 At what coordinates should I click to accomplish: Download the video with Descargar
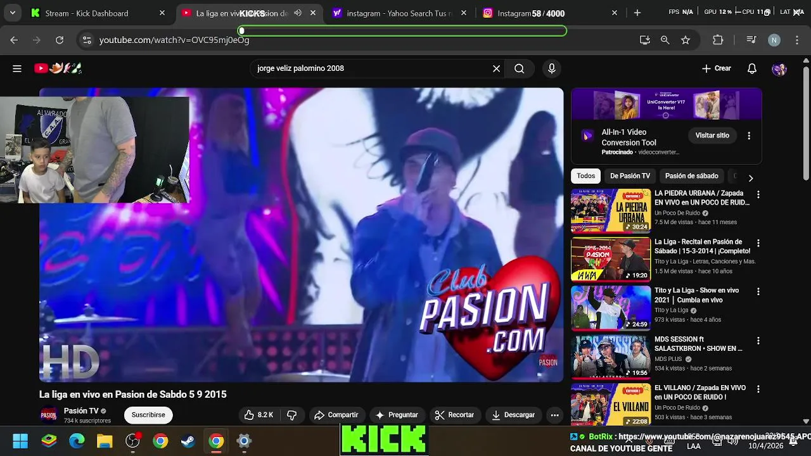514,415
